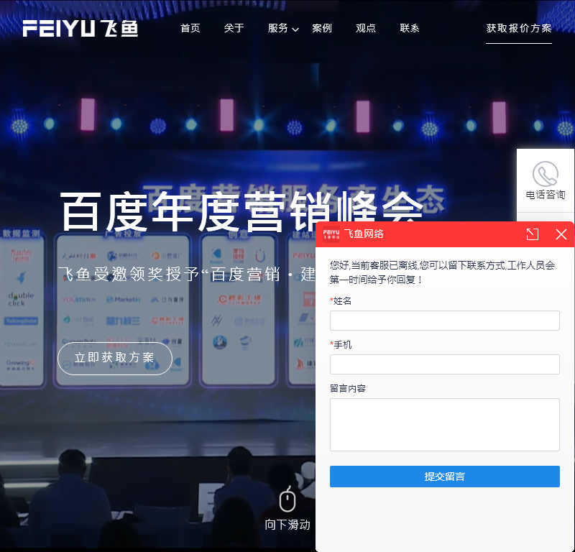Click the mouse scroll-down icon
Screen dimensions: 575x552
click(287, 500)
